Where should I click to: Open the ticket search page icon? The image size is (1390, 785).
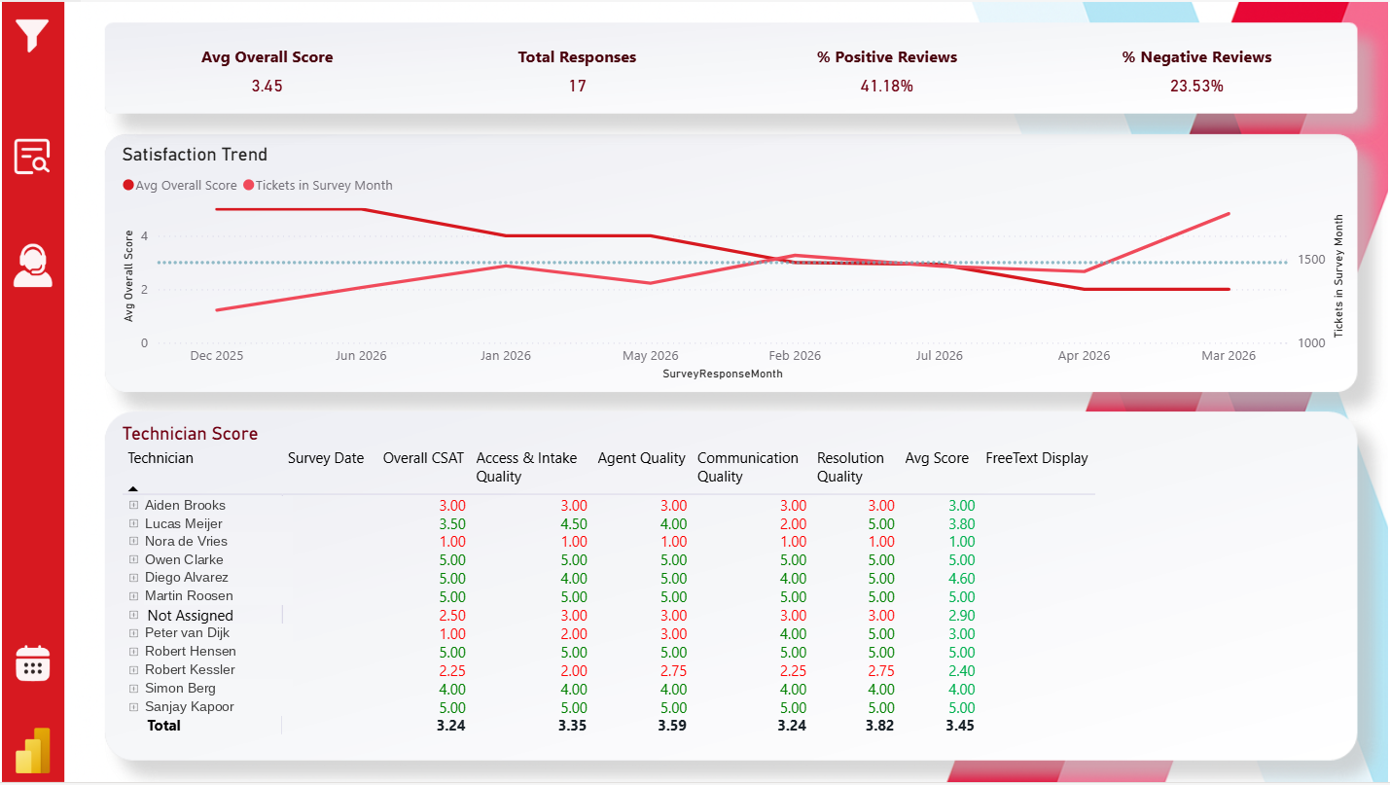(32, 157)
